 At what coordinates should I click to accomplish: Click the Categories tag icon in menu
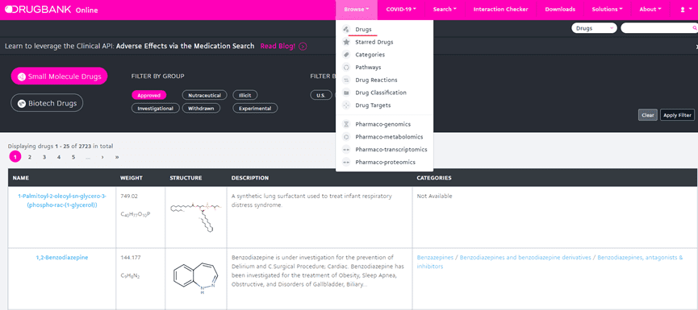pos(346,55)
